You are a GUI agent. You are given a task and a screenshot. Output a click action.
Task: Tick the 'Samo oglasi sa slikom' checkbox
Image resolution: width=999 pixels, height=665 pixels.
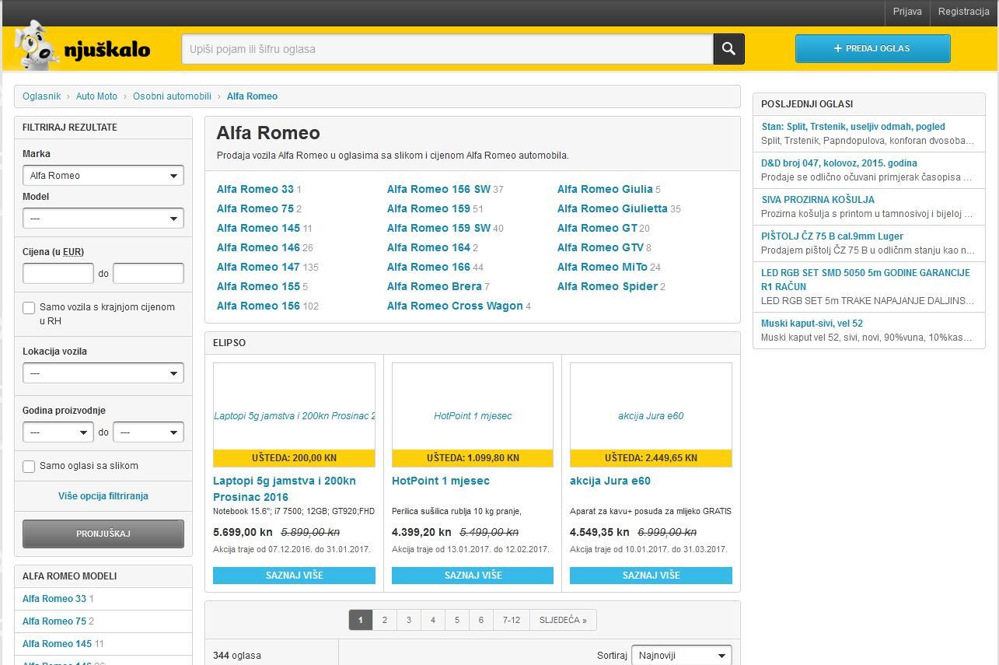point(29,467)
